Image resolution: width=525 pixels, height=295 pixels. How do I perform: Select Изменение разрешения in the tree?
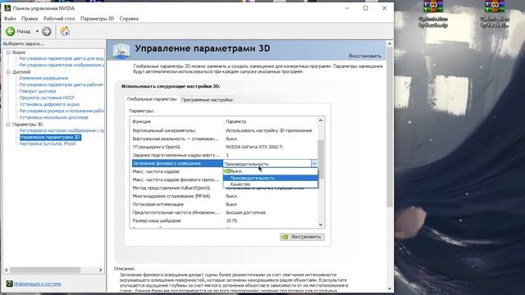pyautogui.click(x=43, y=79)
